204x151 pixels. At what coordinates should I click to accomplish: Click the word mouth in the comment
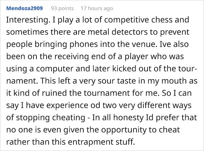(x=174, y=81)
